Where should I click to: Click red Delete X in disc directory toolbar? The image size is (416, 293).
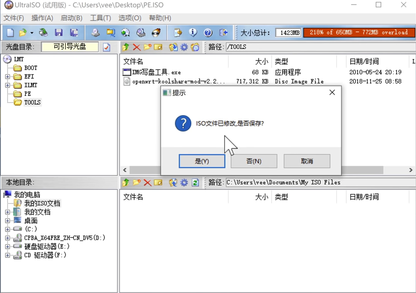[x=137, y=47]
